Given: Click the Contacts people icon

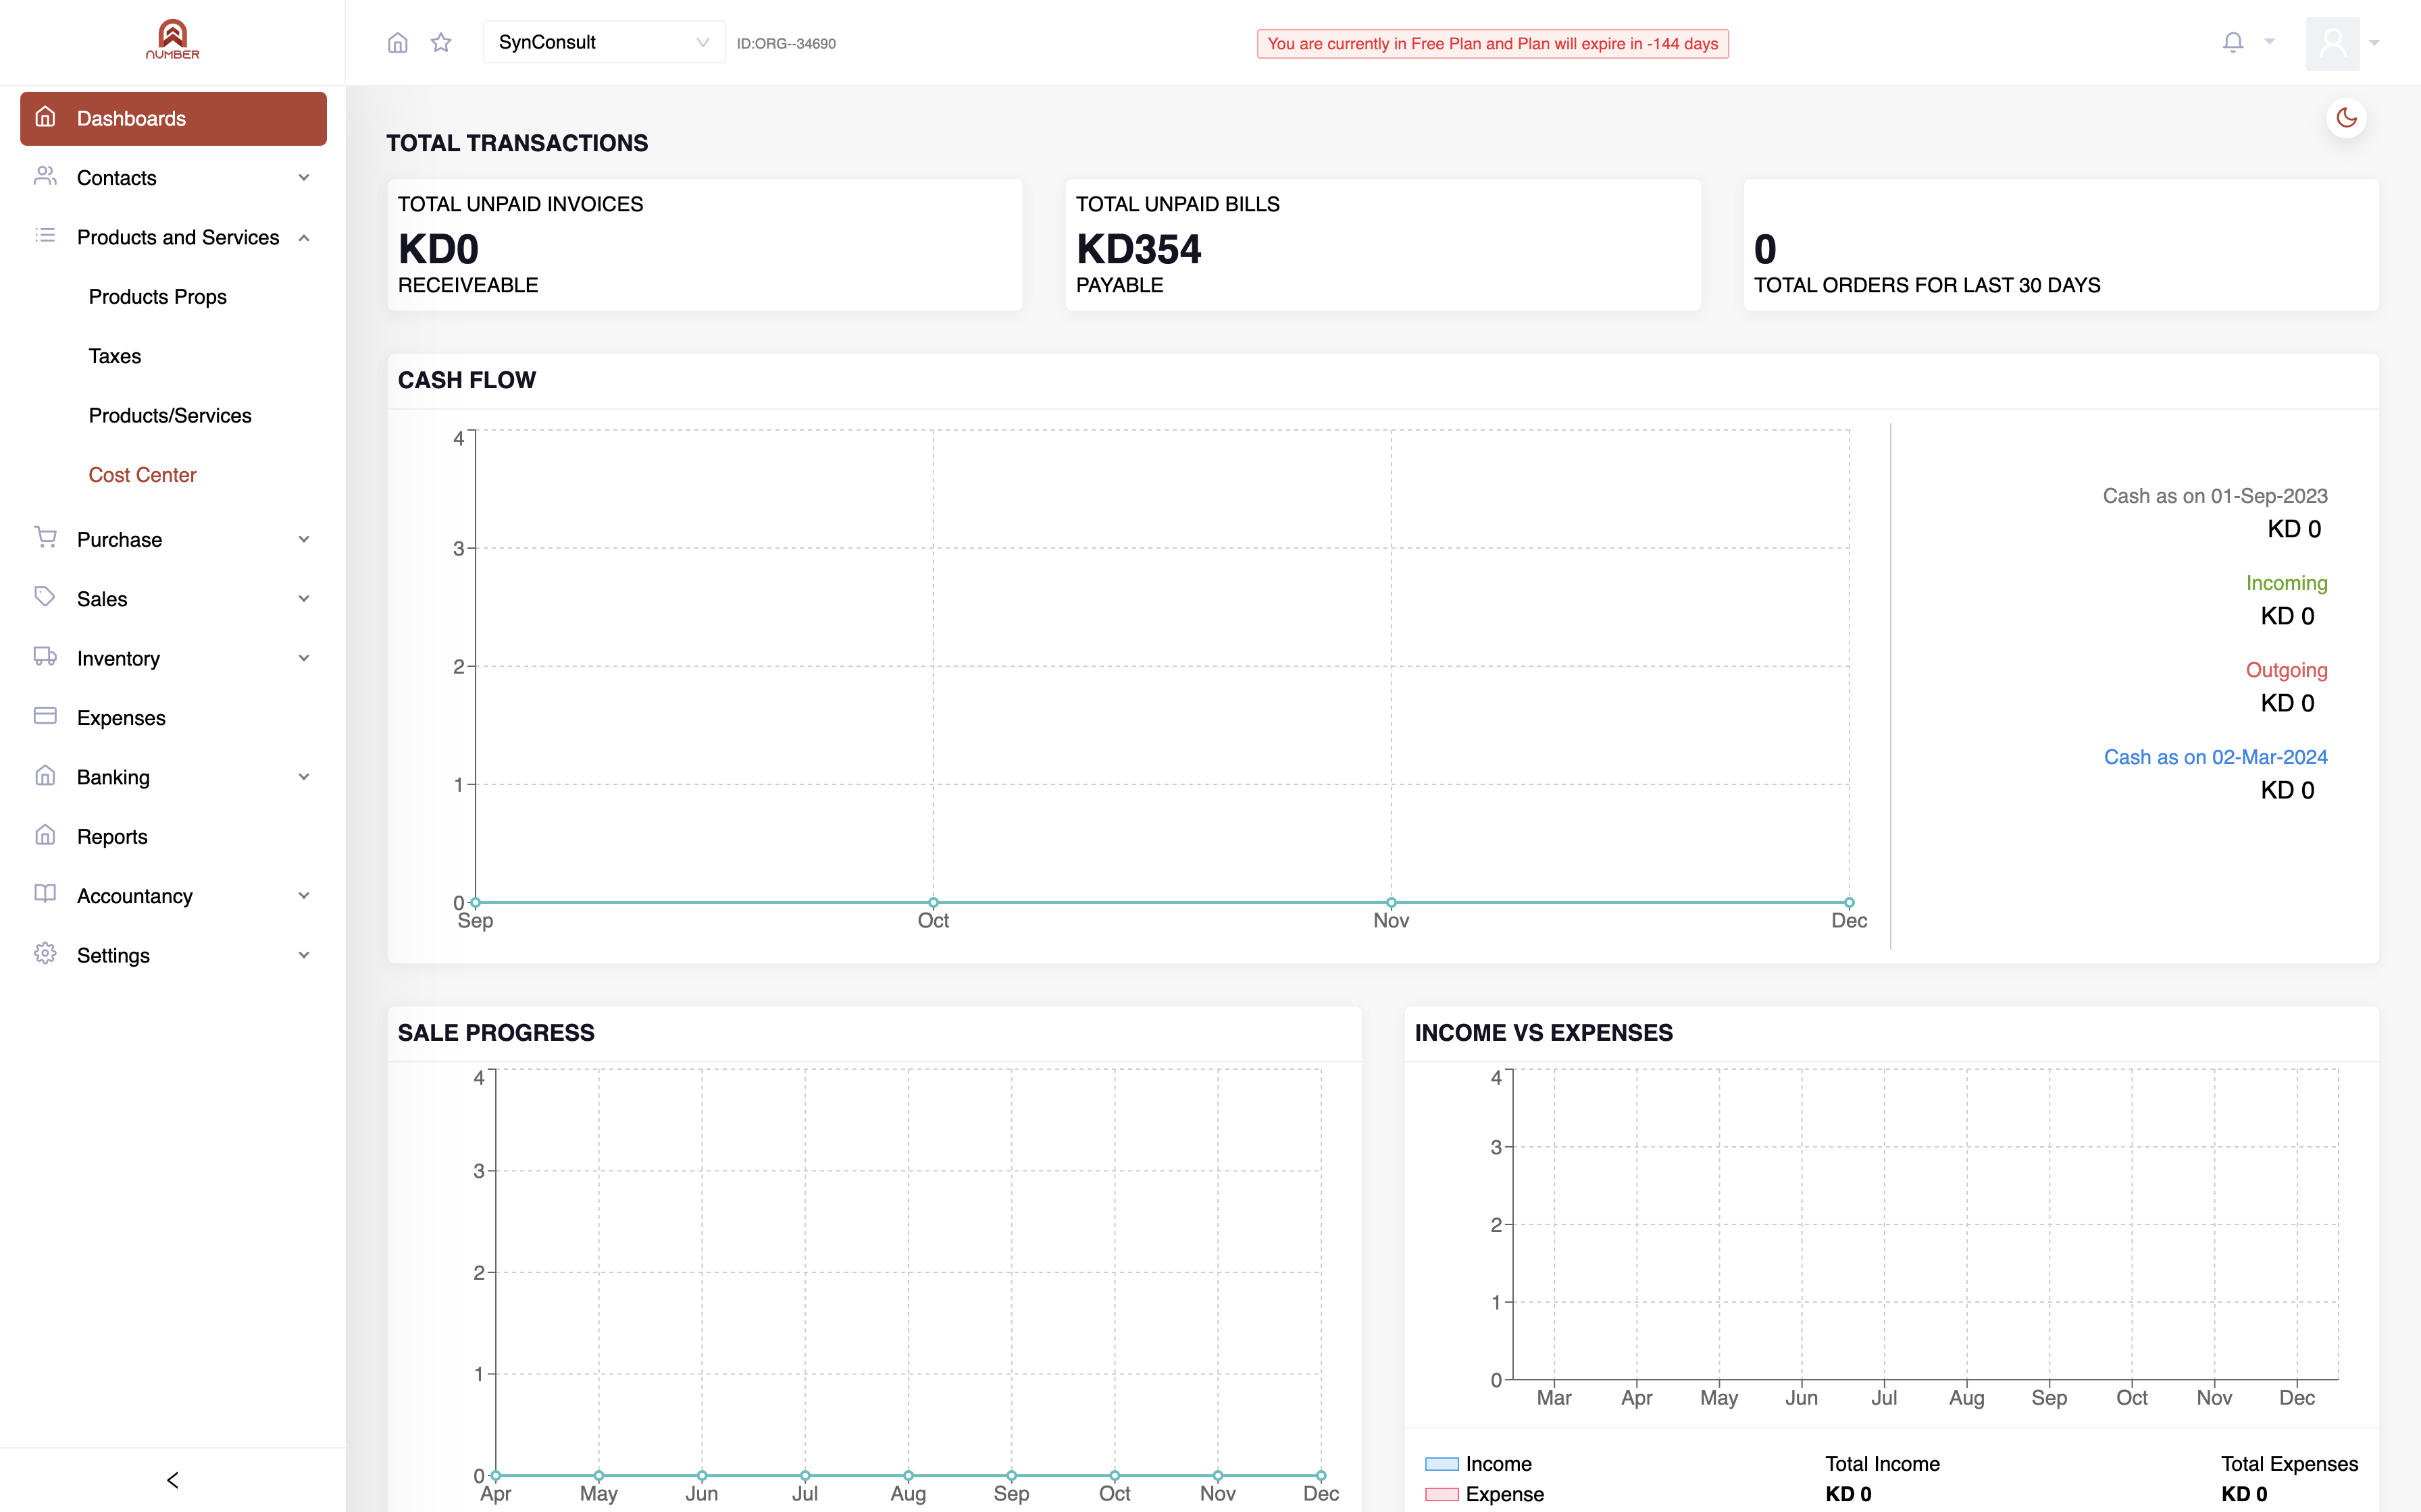Looking at the screenshot, I should 45,176.
